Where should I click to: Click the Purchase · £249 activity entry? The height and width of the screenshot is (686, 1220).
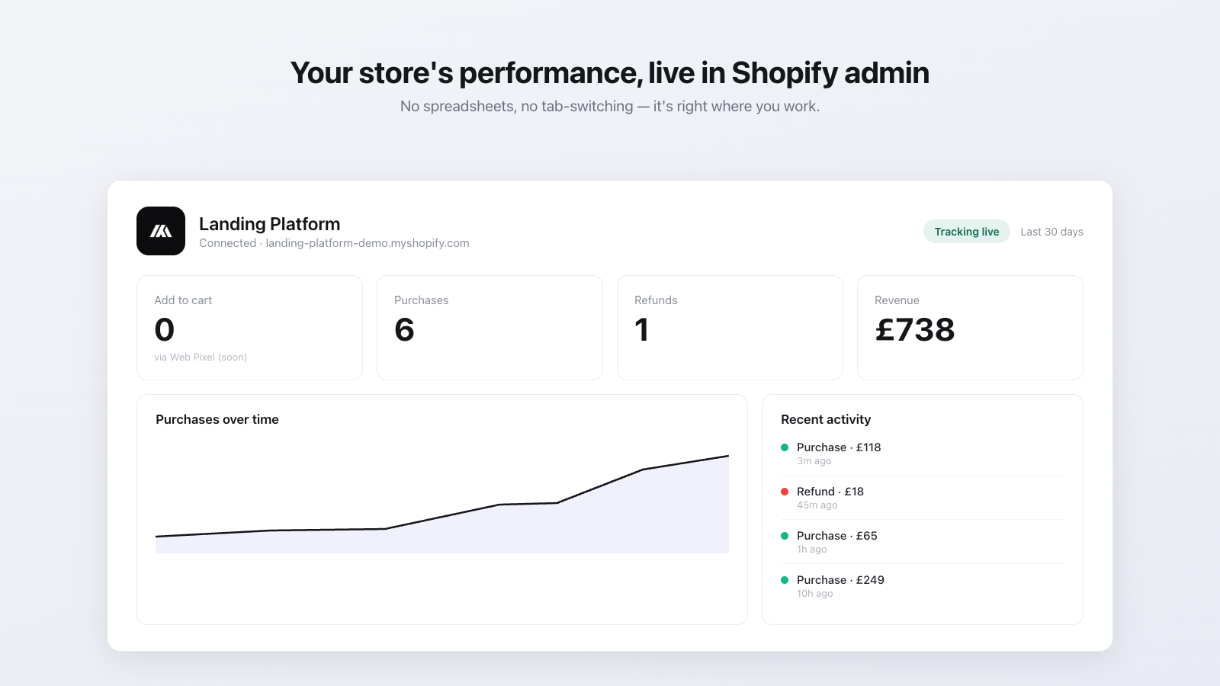point(923,586)
